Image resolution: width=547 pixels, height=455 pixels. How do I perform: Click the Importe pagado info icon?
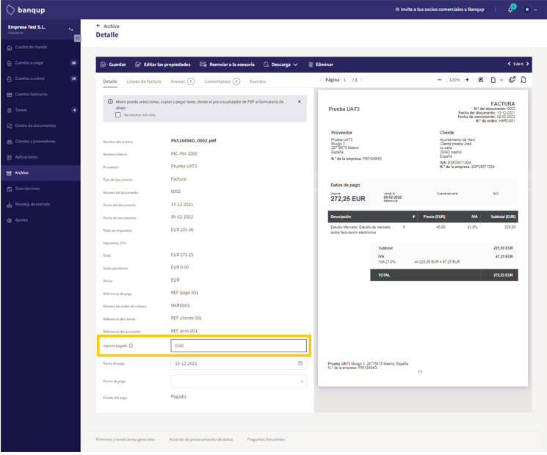coord(131,346)
